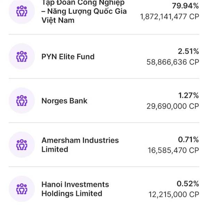
Task: Click the 2.51% ownership percentage
Action: (188, 51)
